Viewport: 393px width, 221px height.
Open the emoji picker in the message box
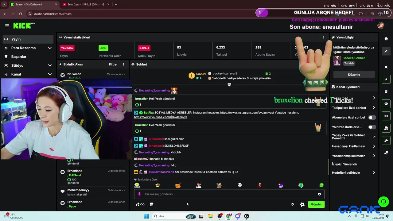coord(319,194)
